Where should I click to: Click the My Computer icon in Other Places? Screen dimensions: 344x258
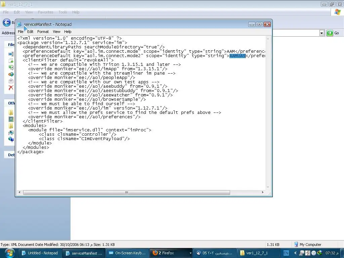pos(11,133)
